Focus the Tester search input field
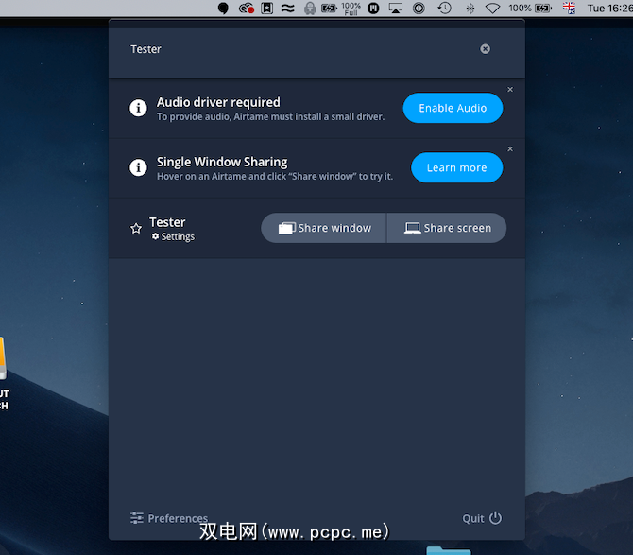 (x=302, y=49)
